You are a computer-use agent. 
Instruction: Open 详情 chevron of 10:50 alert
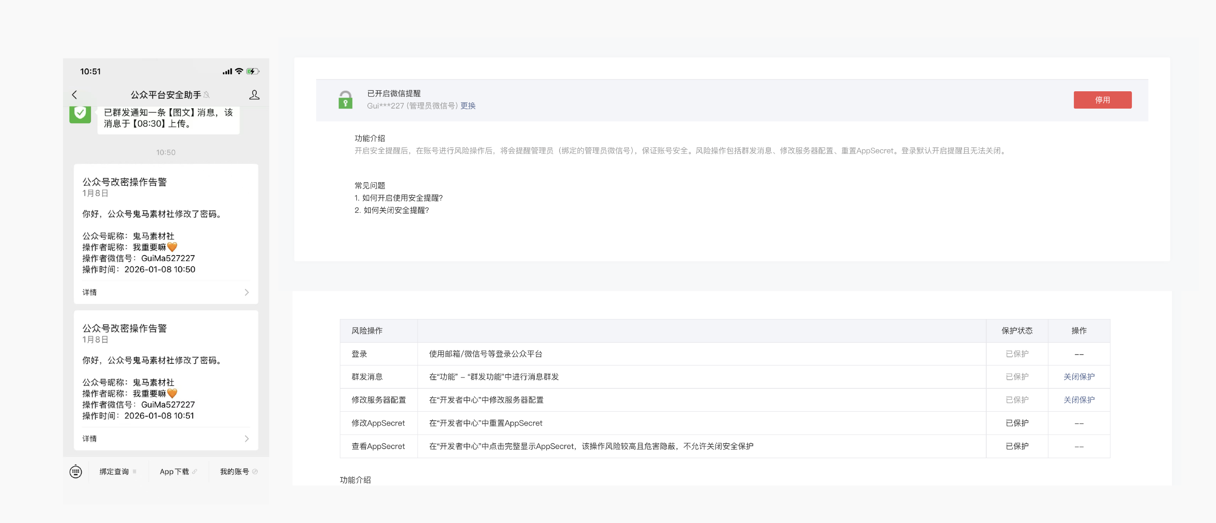pyautogui.click(x=246, y=293)
